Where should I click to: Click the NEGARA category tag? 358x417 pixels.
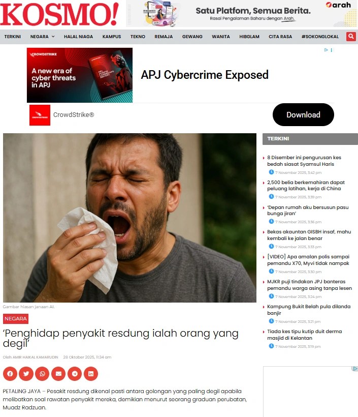16,319
